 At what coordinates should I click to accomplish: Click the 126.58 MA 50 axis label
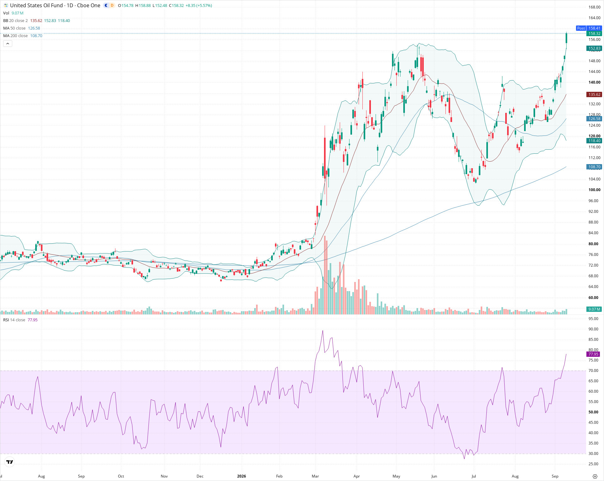pyautogui.click(x=594, y=119)
